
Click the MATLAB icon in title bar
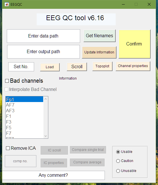click(x=7, y=4)
